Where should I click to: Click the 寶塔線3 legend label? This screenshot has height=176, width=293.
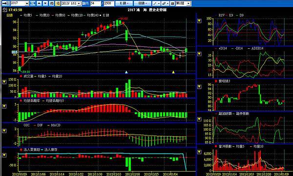225,81
